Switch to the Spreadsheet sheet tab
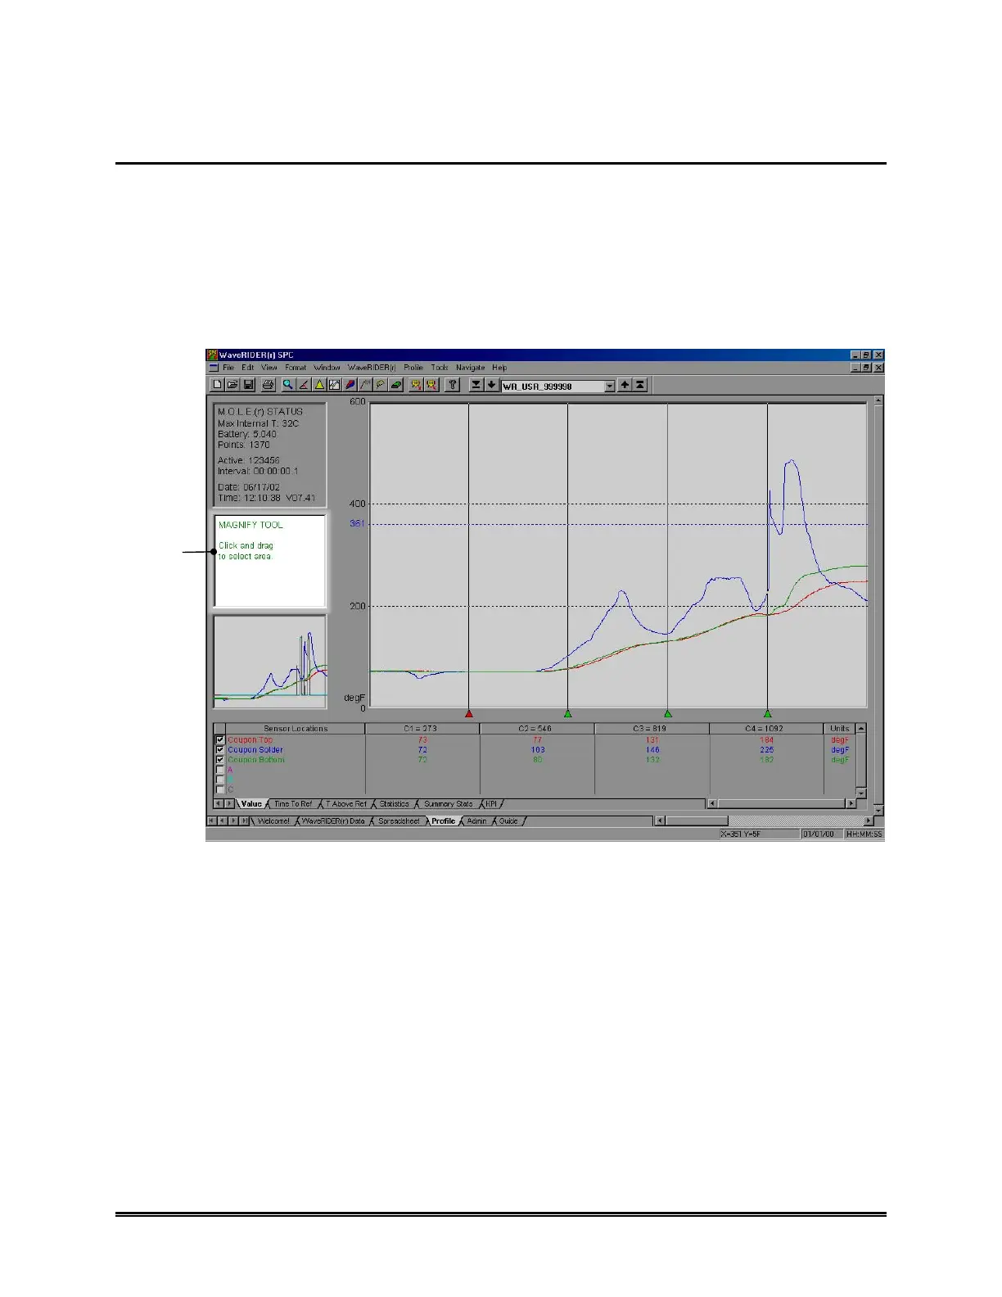 click(x=399, y=821)
